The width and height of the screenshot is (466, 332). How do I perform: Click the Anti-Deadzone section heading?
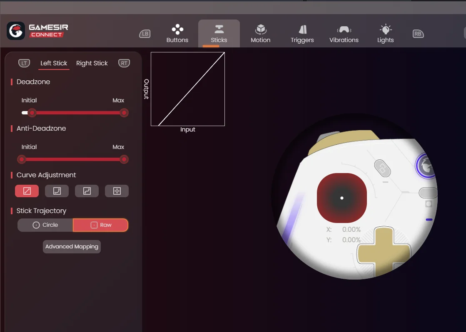[x=41, y=129]
